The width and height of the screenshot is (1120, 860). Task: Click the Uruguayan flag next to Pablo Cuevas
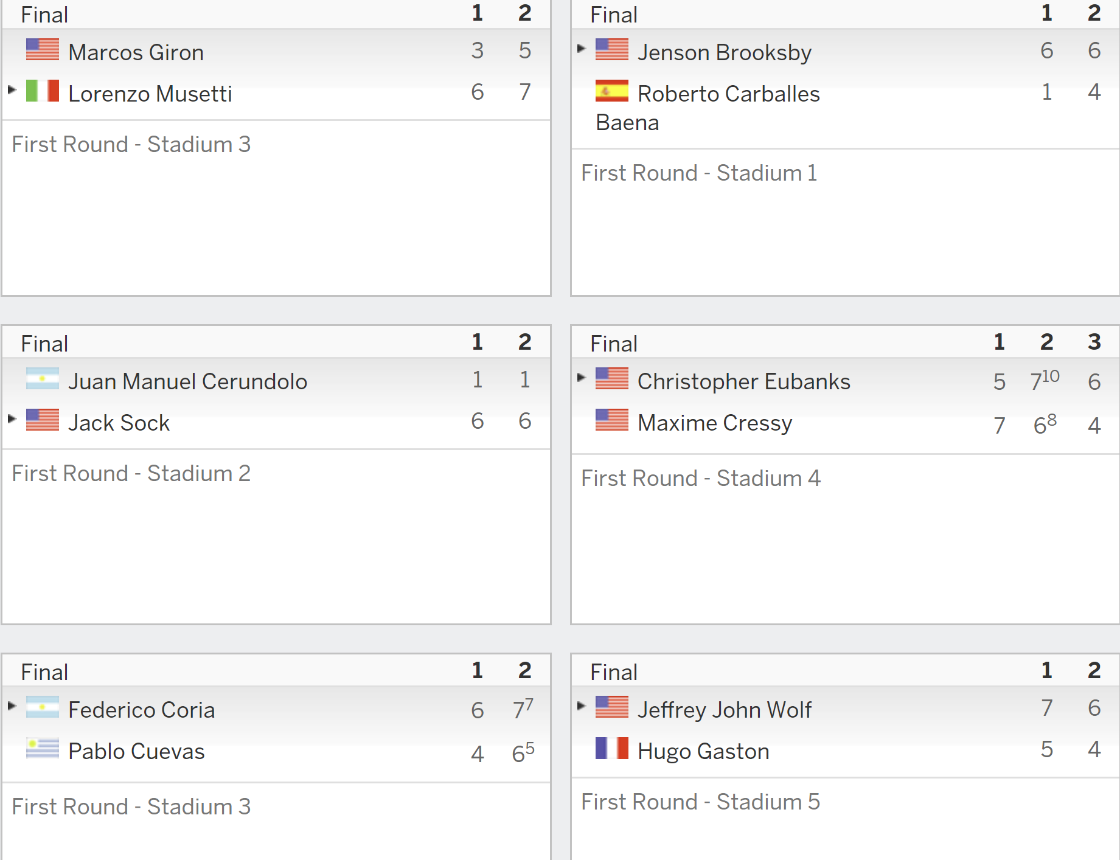[43, 748]
